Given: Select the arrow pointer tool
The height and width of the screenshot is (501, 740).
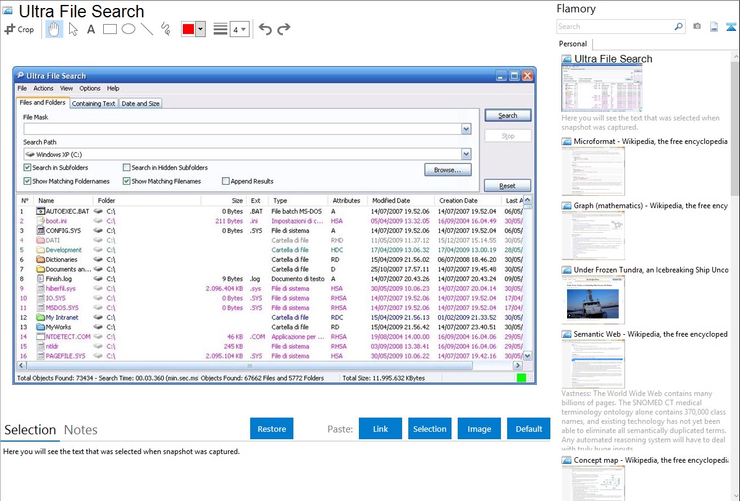Looking at the screenshot, I should click(x=73, y=29).
